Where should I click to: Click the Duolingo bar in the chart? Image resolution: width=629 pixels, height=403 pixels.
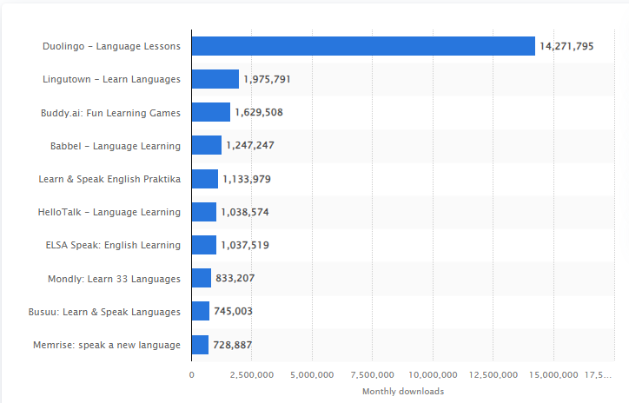click(x=363, y=46)
